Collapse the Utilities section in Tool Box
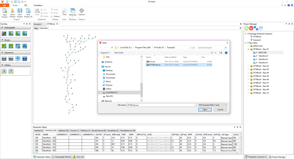The height and width of the screenshot is (159, 294). tap(2, 65)
